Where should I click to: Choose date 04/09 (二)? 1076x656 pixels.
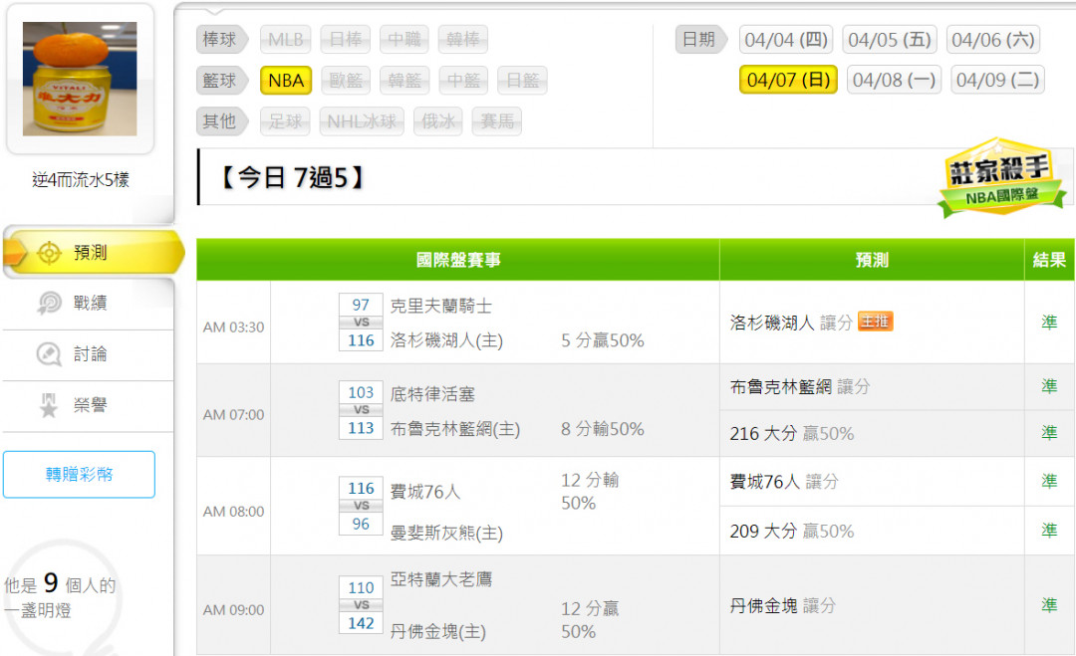click(997, 80)
